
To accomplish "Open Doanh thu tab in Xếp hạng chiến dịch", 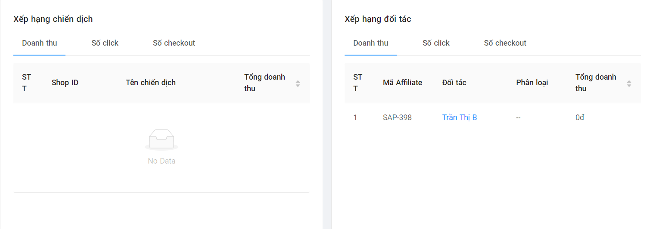I will (40, 43).
